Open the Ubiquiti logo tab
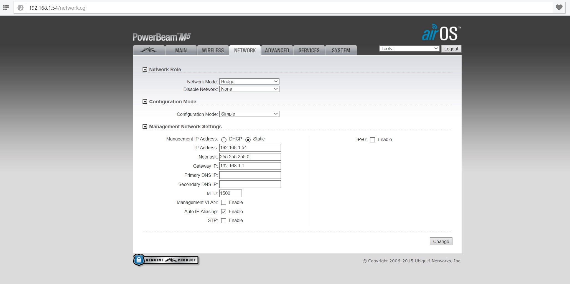Image resolution: width=570 pixels, height=284 pixels. 149,50
